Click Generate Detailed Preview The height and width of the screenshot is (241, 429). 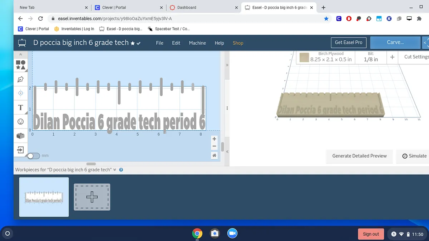coord(359,156)
